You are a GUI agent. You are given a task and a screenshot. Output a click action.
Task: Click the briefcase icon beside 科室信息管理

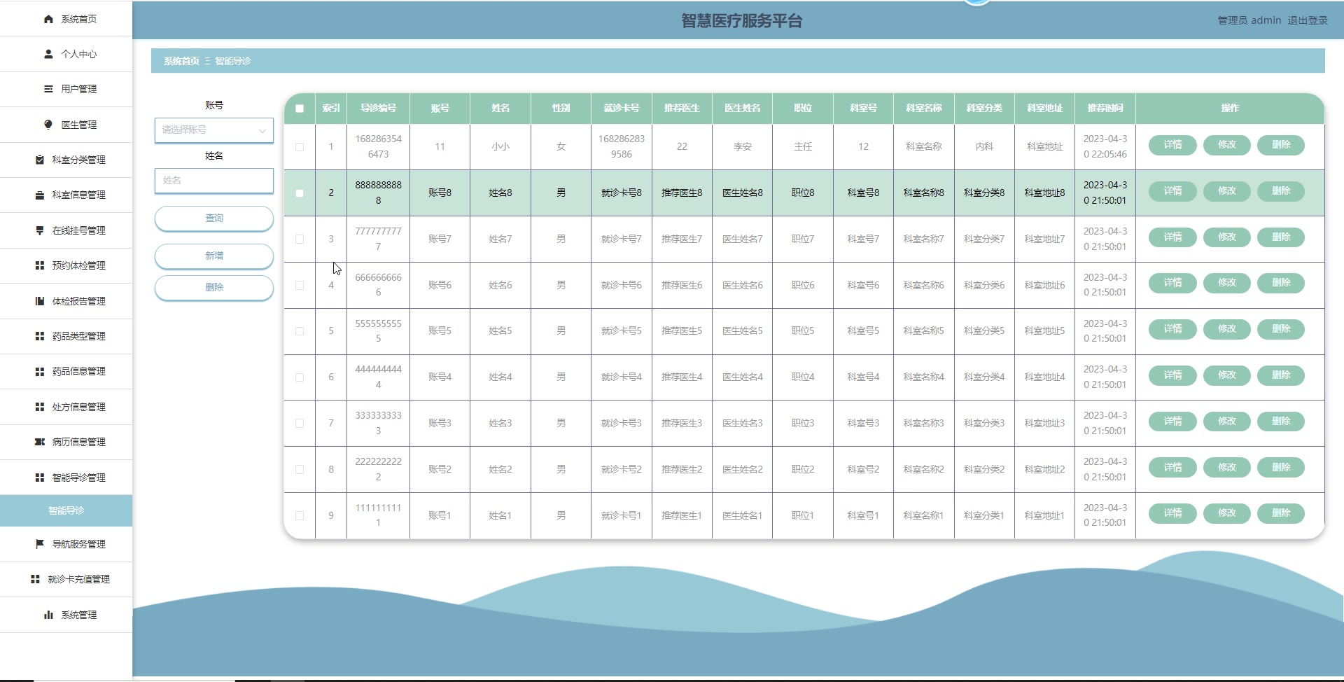click(x=40, y=195)
